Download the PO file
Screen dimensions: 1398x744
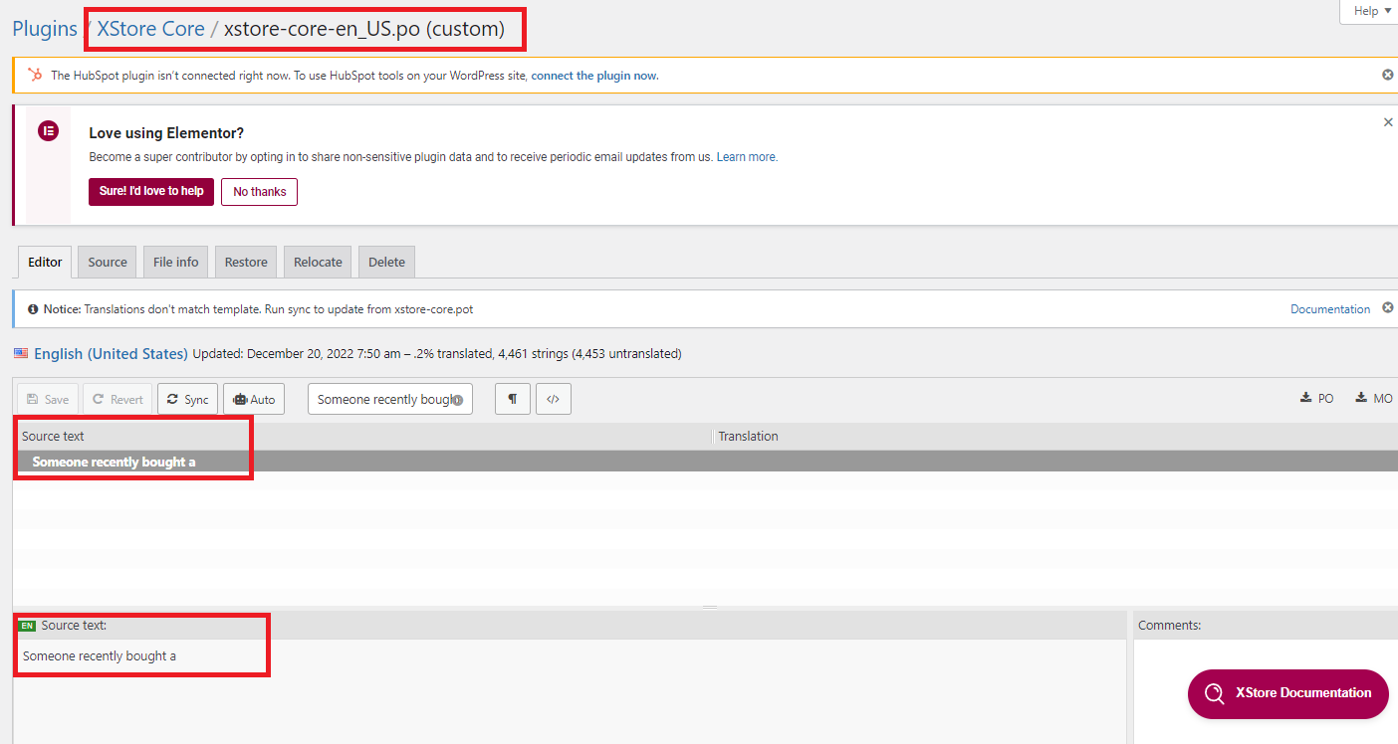(1317, 398)
